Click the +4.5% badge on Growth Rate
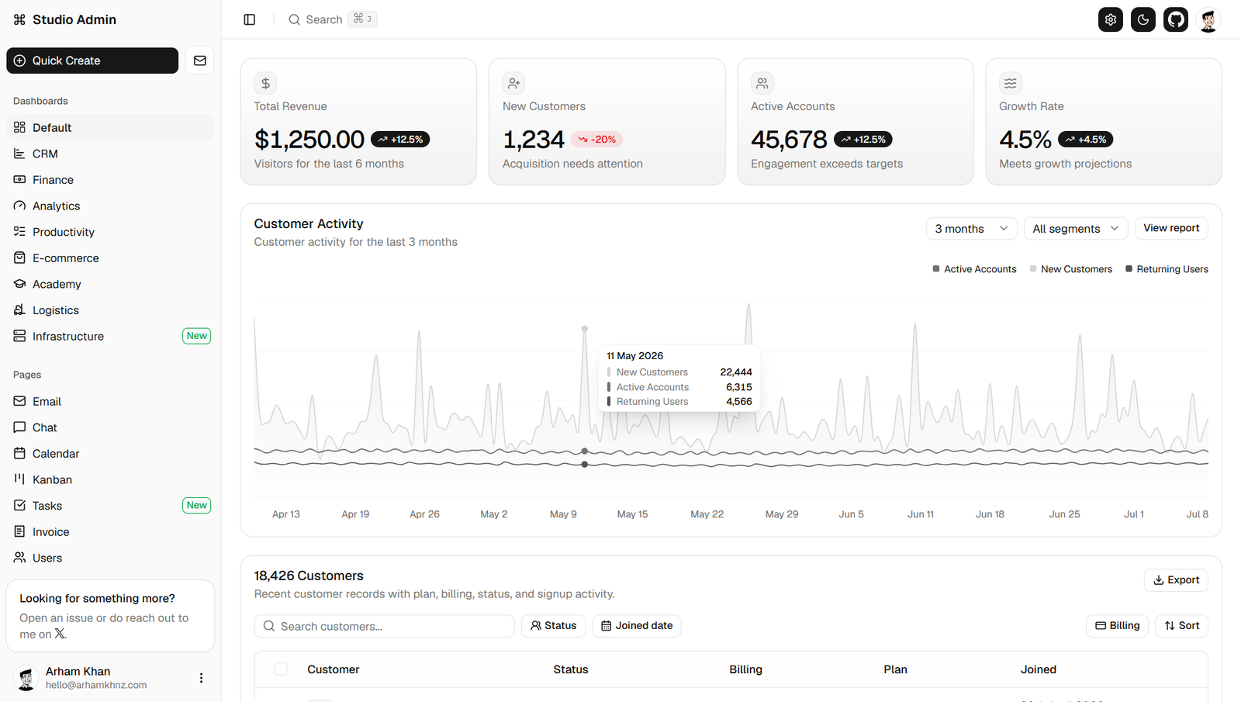 click(x=1085, y=140)
